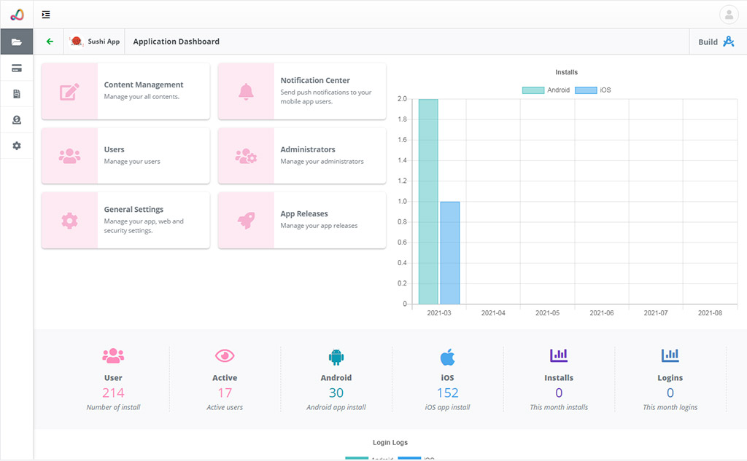Open the Notification Center title
The image size is (747, 461).
point(315,80)
